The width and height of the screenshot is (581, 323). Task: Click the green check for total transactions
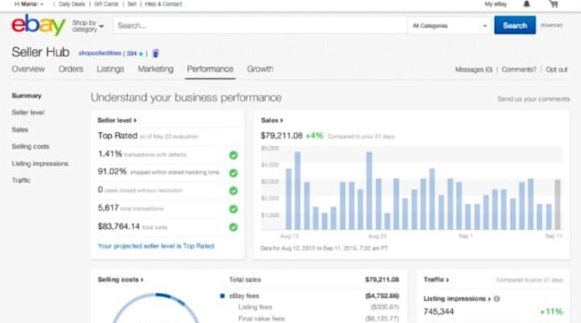(x=233, y=208)
